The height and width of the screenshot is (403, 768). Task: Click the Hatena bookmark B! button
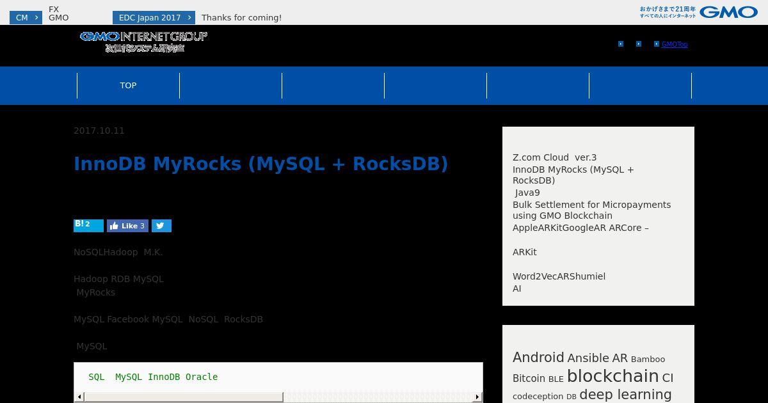(88, 225)
